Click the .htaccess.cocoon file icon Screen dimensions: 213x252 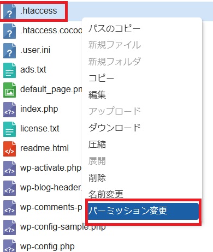(x=9, y=31)
